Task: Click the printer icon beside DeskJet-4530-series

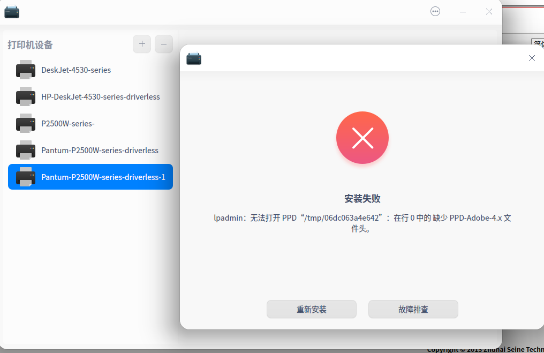Action: point(26,70)
